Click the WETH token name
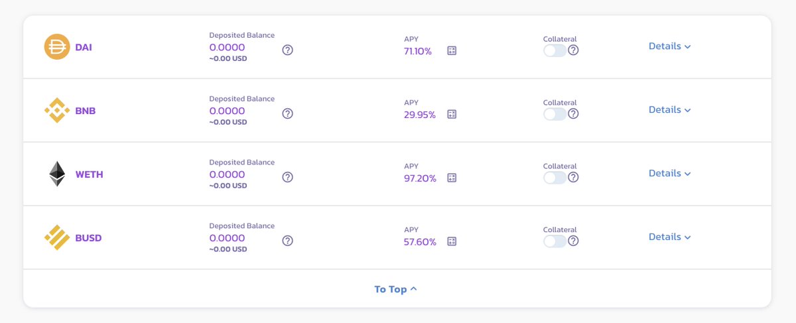Screen dimensions: 796x323 click(x=89, y=174)
